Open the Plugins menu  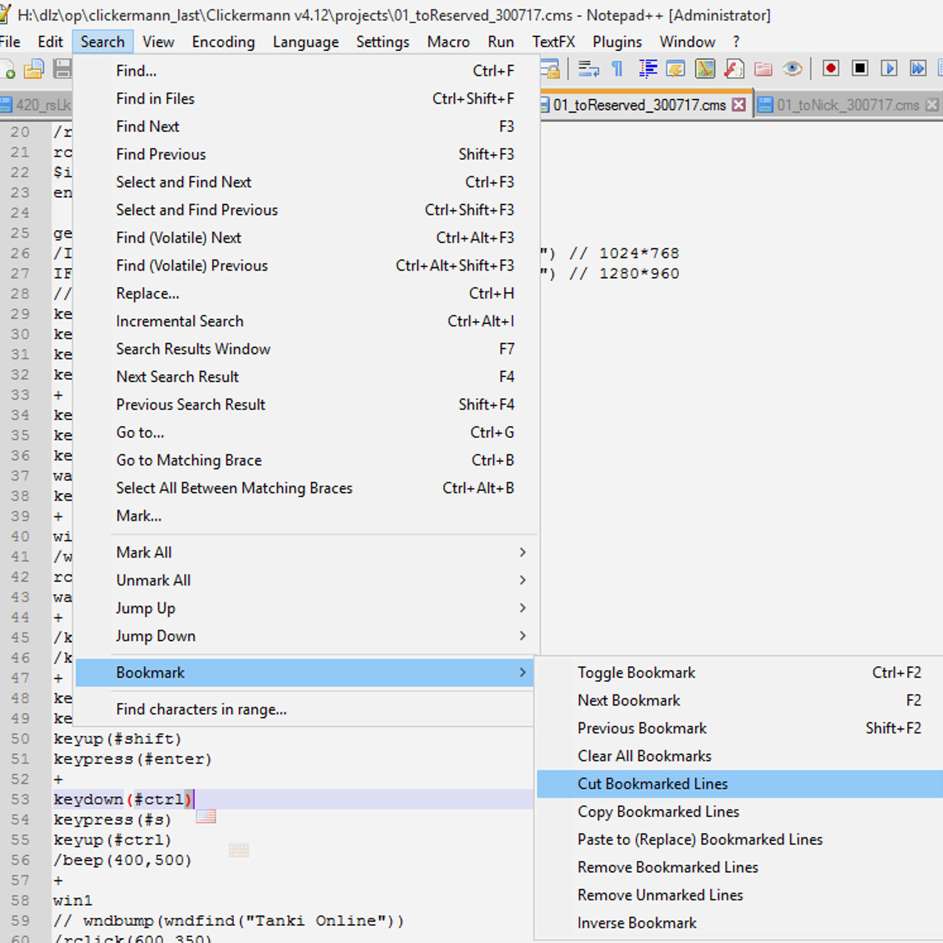click(617, 42)
